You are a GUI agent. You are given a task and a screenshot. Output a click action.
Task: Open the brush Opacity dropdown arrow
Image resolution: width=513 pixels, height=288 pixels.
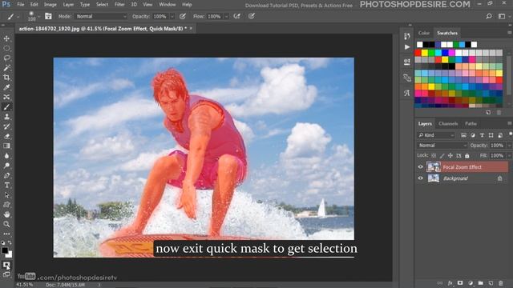click(x=172, y=16)
